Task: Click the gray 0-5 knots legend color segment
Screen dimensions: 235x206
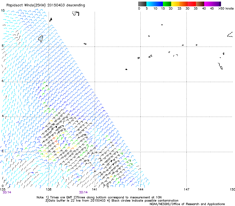Action: 142,4
